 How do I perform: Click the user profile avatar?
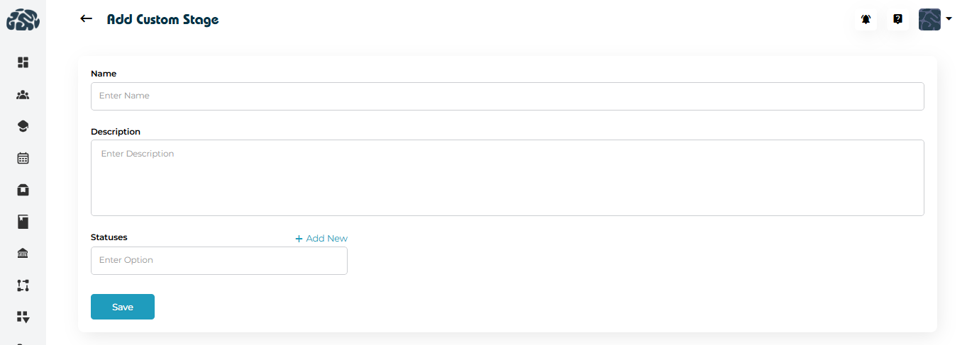929,20
